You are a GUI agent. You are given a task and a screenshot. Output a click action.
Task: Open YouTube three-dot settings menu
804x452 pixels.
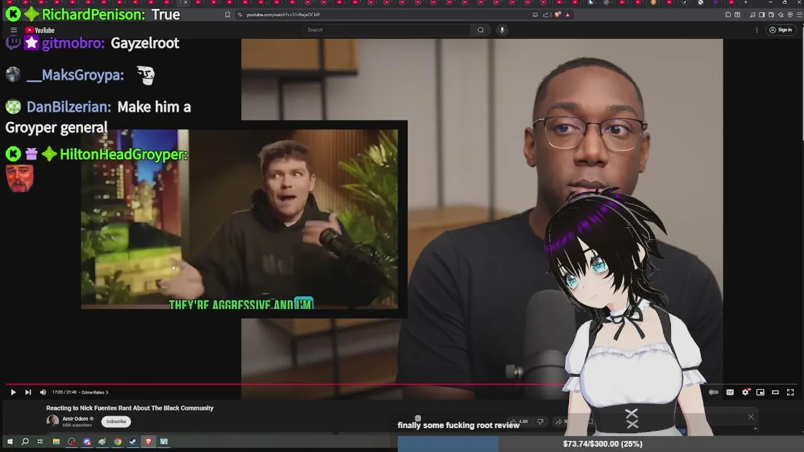tap(757, 30)
